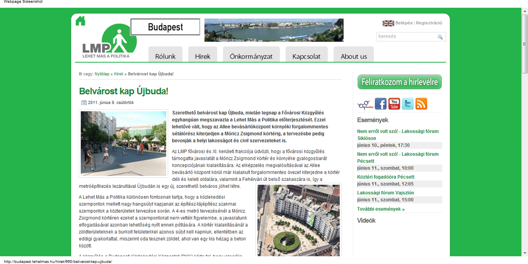Viewport: 528px width, 264px height.
Task: Click the Feliratkozom a hírlevélre button
Action: [x=399, y=82]
